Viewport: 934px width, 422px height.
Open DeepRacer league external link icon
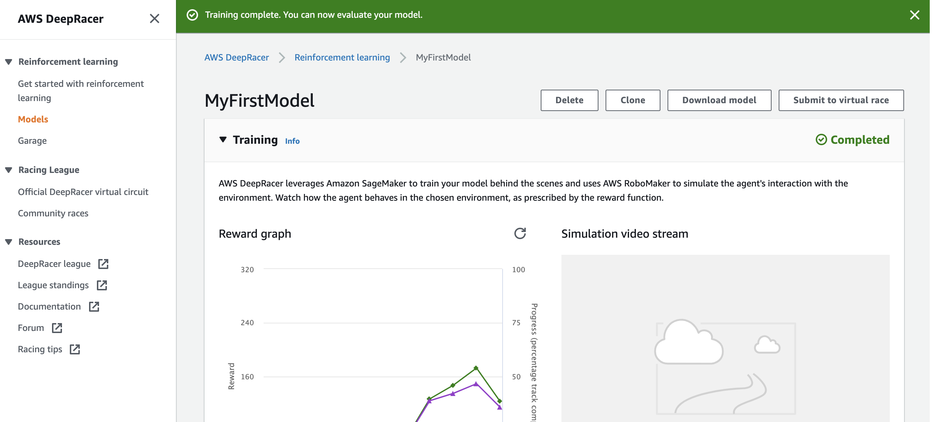(103, 264)
